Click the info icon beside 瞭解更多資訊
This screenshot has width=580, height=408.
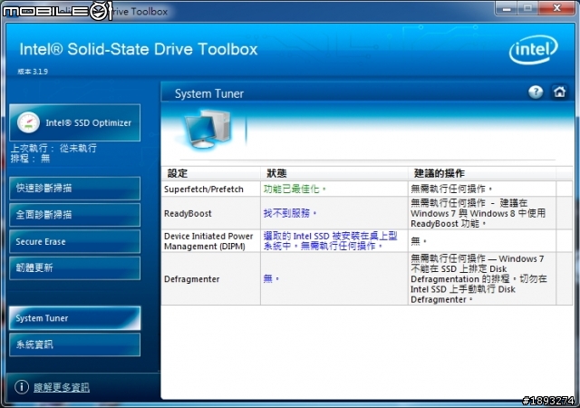[22, 387]
